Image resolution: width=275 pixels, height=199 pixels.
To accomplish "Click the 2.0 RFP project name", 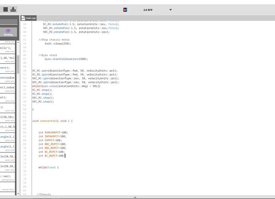I will (x=148, y=10).
